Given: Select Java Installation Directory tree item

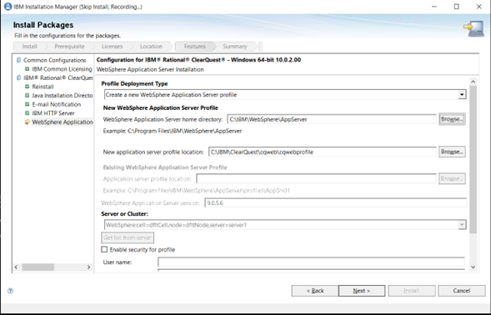Looking at the screenshot, I should 63,96.
